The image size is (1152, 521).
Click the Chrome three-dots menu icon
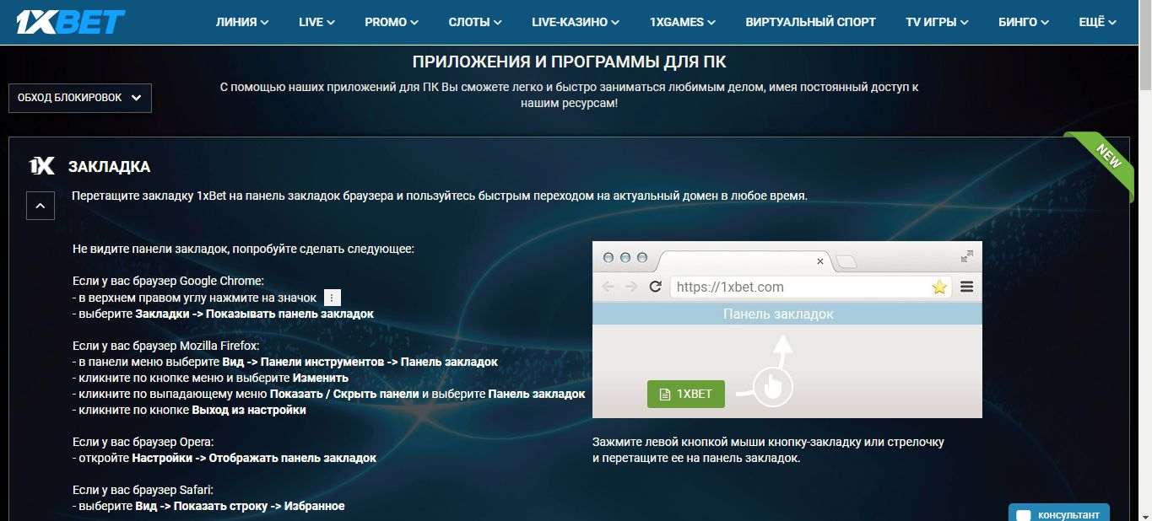333,298
